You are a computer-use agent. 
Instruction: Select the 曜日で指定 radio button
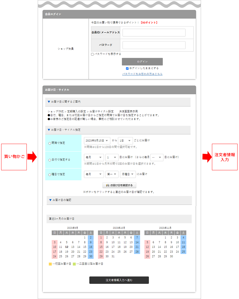point(49,174)
